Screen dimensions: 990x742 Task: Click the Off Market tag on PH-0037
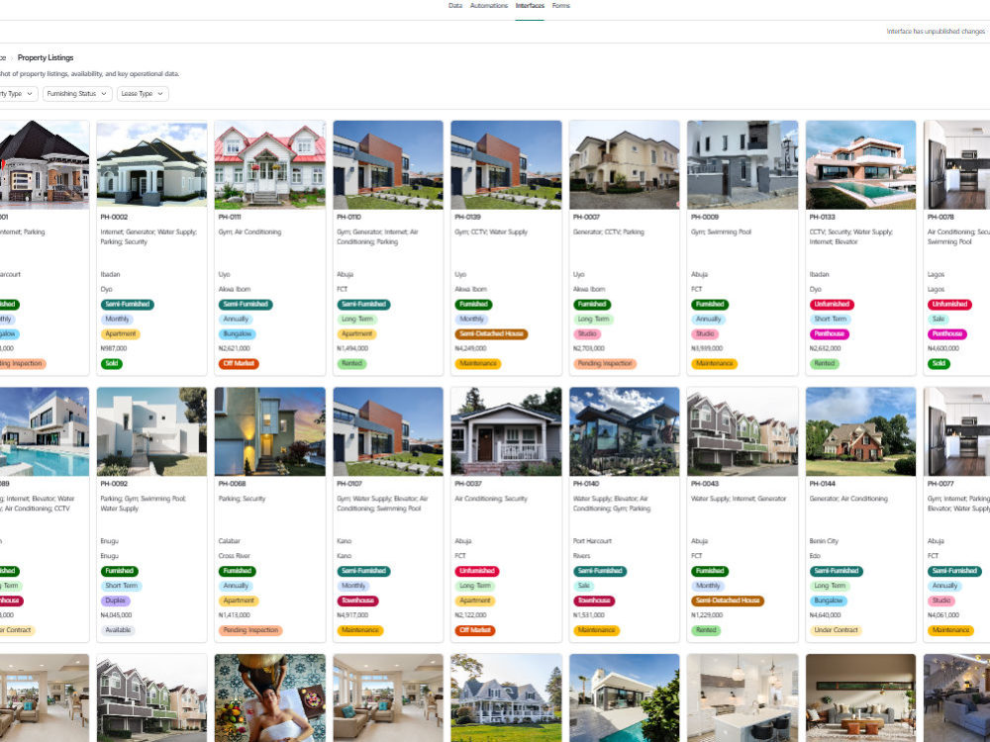click(x=475, y=630)
